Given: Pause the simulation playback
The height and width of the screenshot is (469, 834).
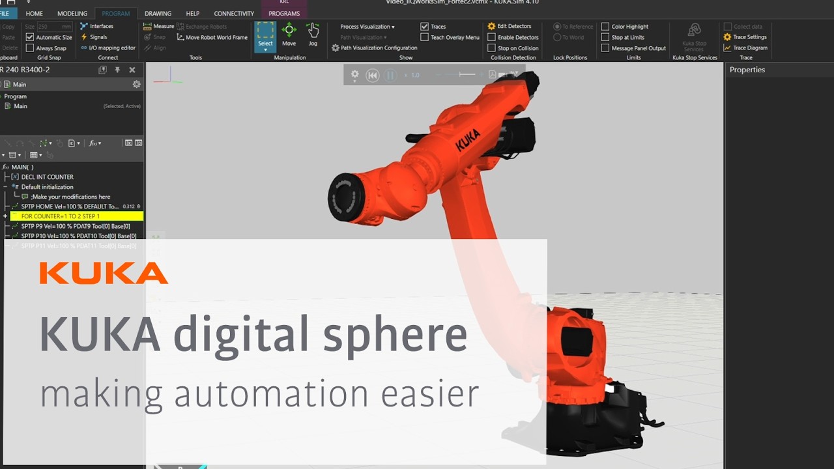Looking at the screenshot, I should click(x=390, y=75).
